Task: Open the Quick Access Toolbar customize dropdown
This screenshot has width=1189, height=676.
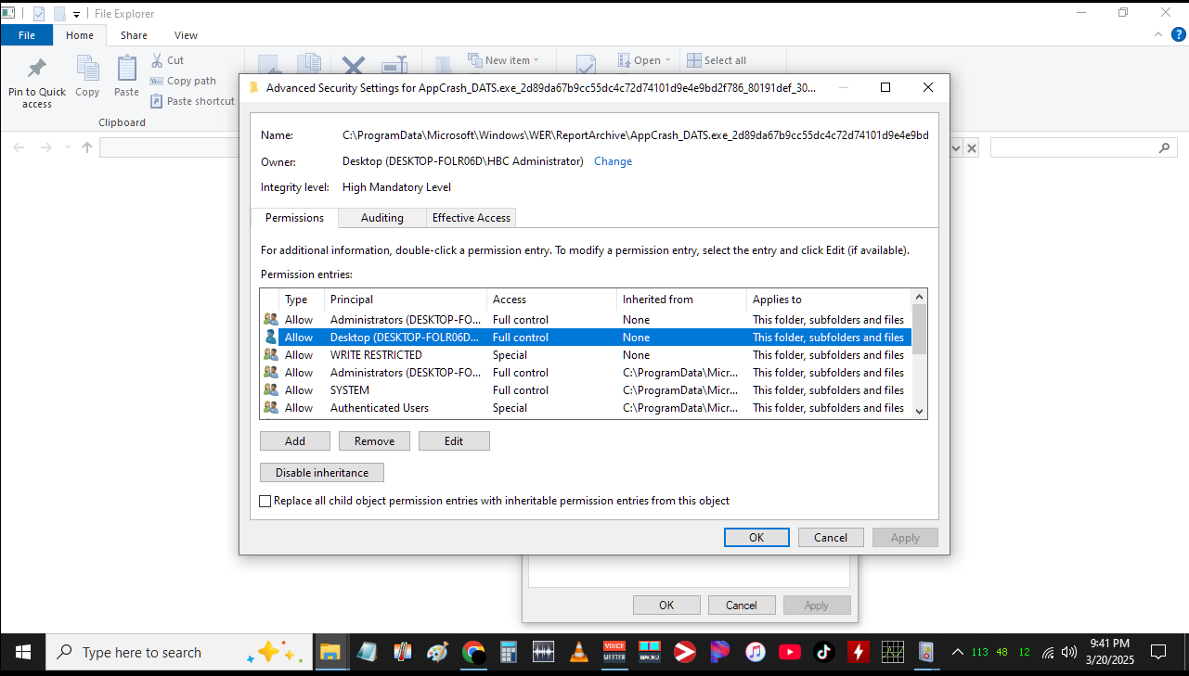Action: (x=76, y=14)
